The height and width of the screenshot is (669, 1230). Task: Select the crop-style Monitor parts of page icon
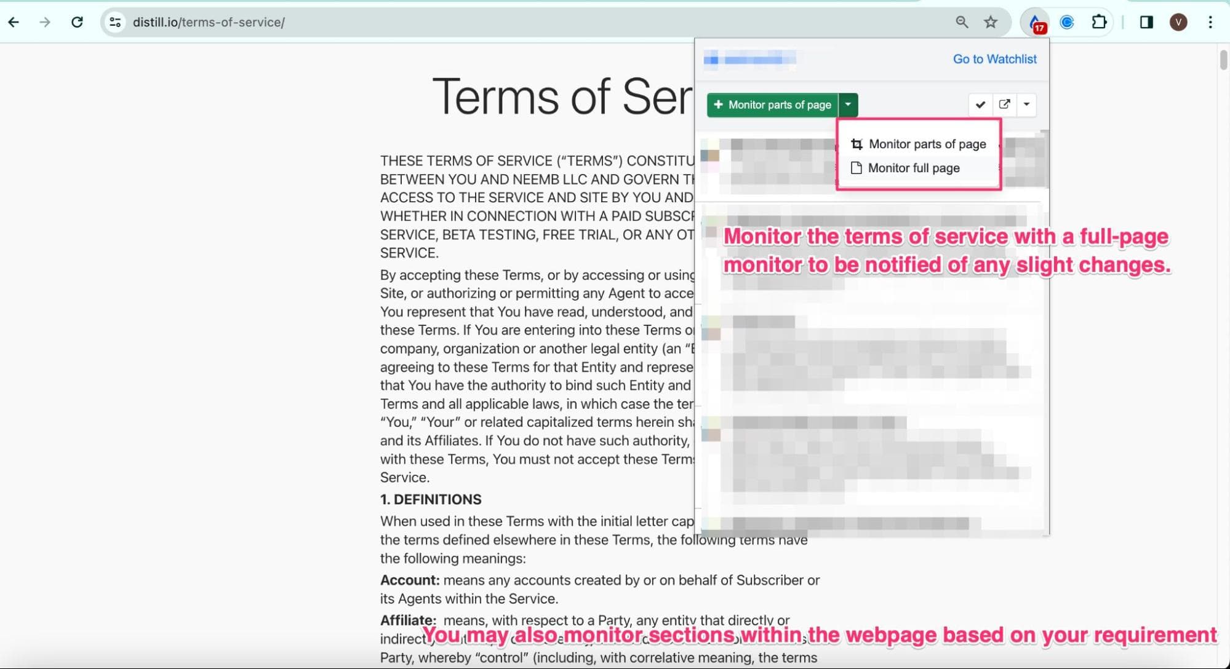point(856,144)
